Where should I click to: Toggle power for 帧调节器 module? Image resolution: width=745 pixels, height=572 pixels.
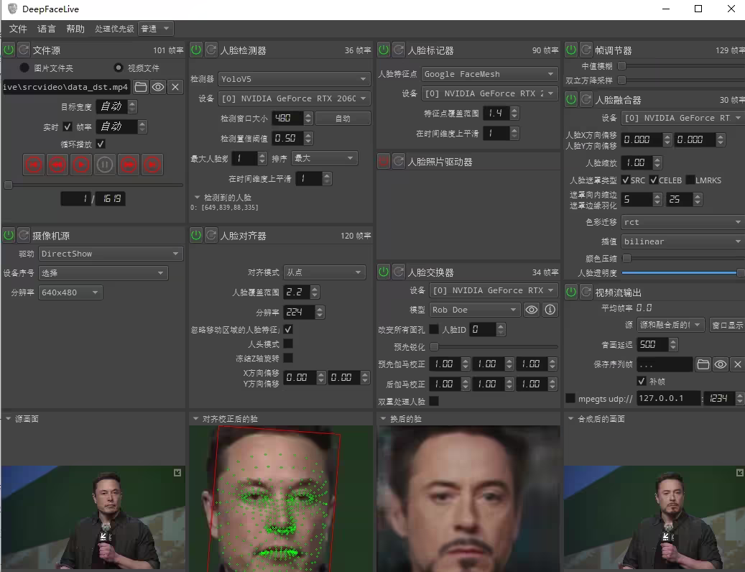point(571,50)
